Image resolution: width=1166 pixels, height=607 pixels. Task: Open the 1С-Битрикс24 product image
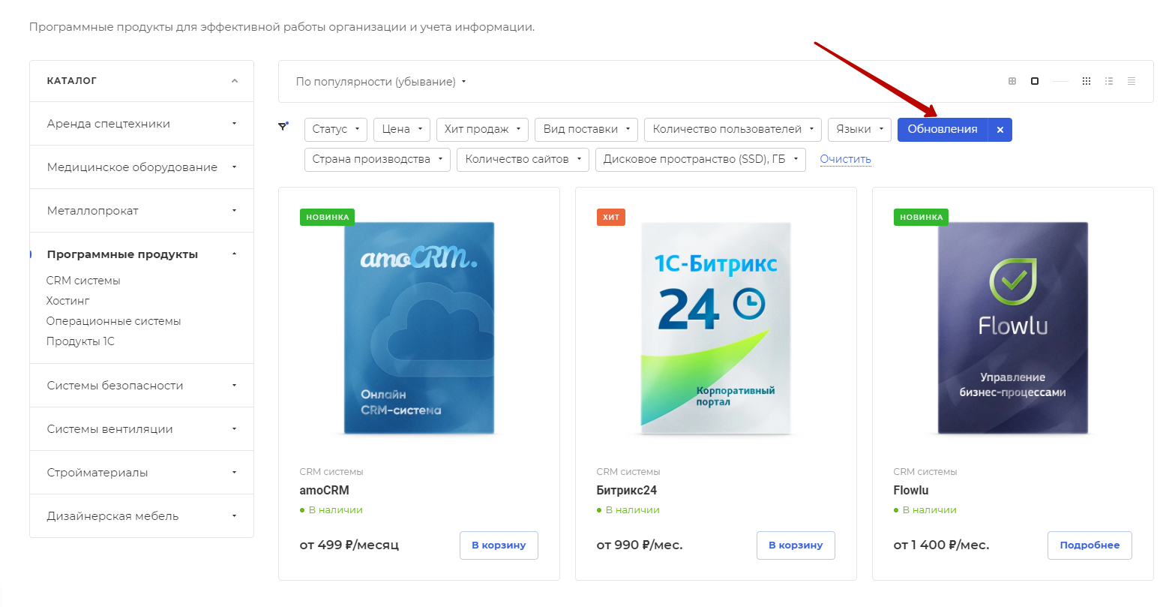[x=716, y=328]
